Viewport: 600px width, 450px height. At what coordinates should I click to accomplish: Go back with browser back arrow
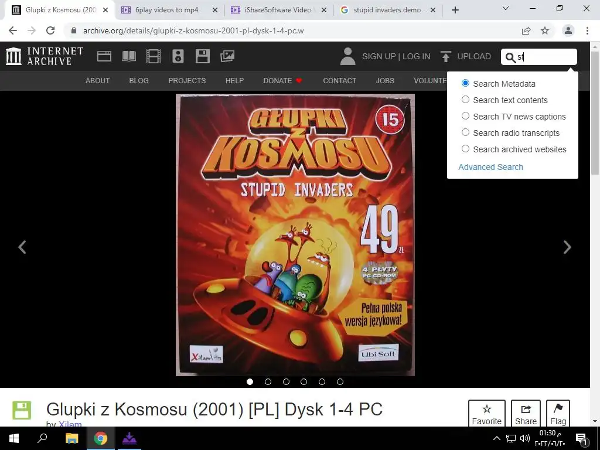coord(13,30)
